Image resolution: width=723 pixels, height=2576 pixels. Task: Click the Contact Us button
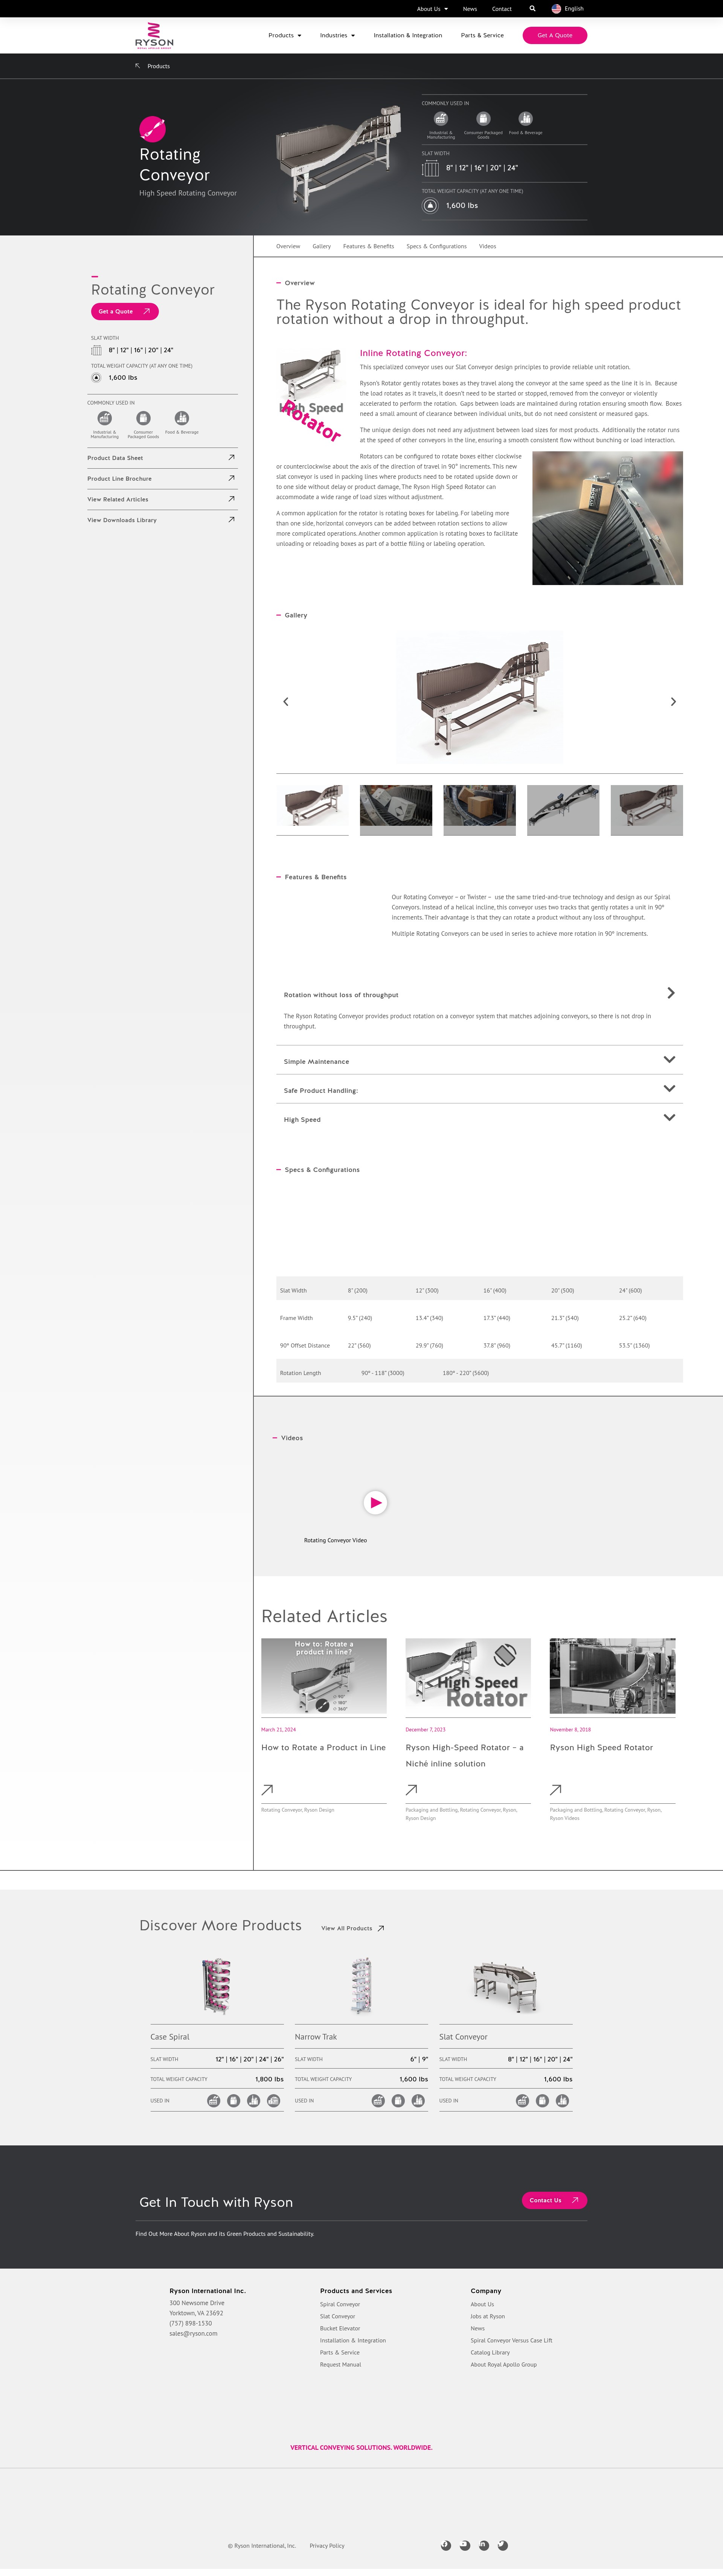click(x=554, y=2200)
